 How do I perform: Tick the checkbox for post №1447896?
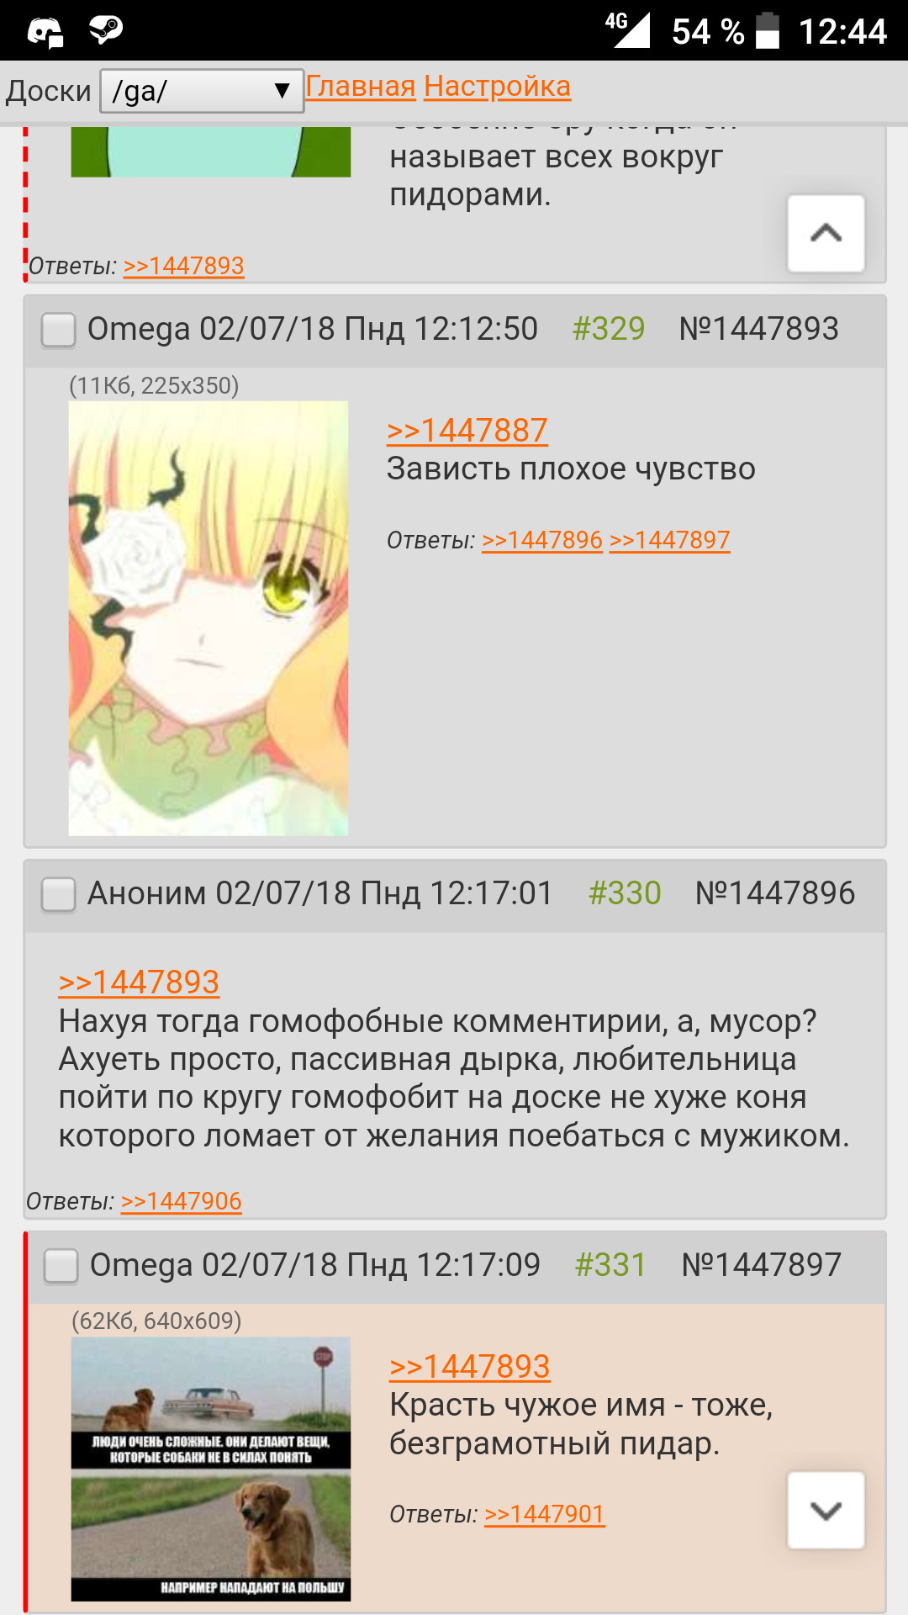click(59, 894)
